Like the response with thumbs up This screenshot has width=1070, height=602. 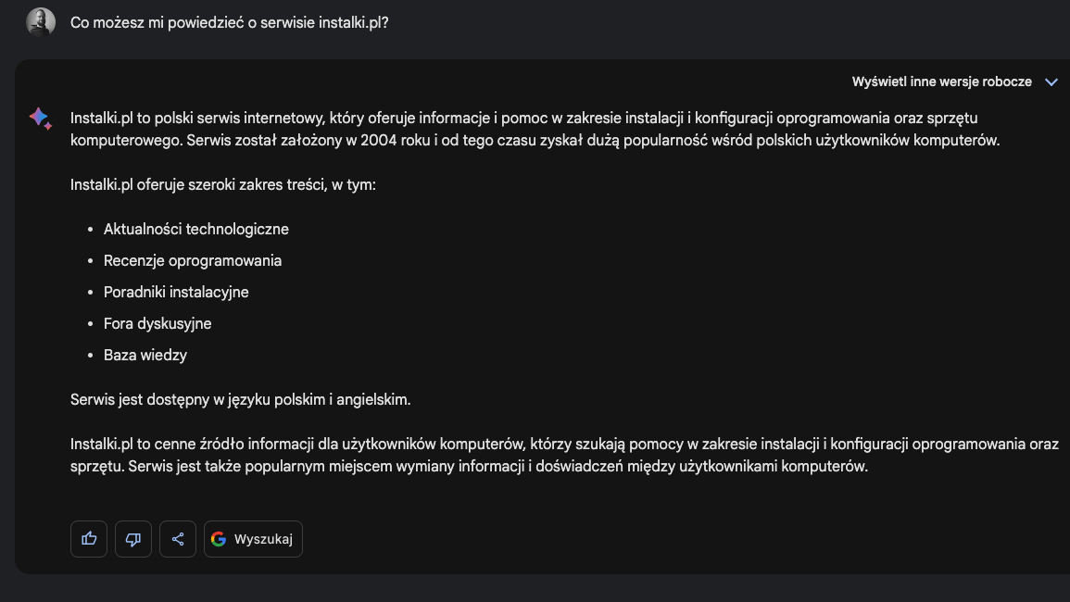point(89,539)
